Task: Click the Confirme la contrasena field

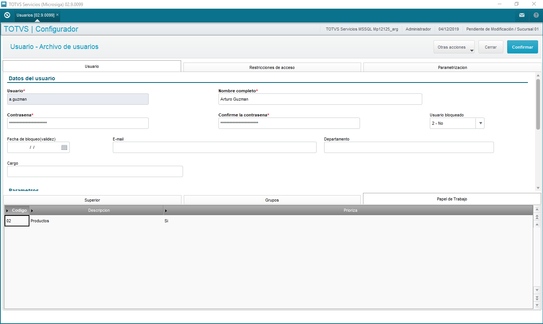Action: click(x=289, y=123)
